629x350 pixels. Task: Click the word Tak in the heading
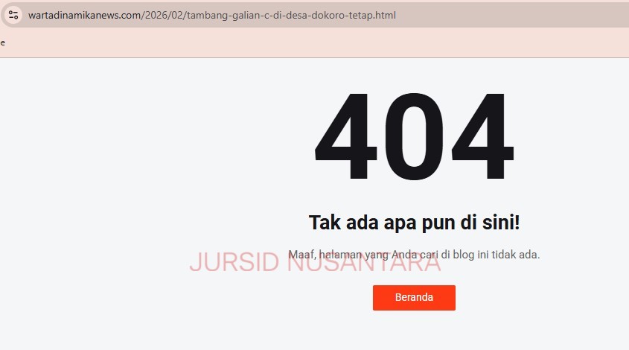click(x=324, y=223)
